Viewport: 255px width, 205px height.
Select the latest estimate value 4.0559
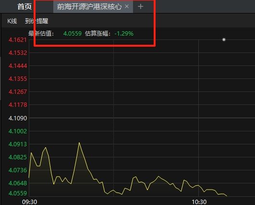(73, 34)
